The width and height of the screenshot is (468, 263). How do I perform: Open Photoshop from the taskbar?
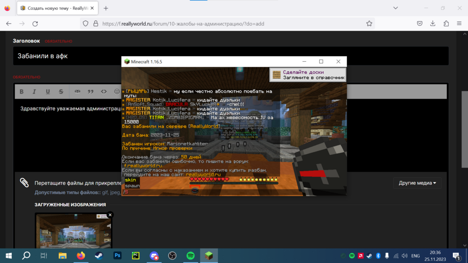[x=117, y=256]
